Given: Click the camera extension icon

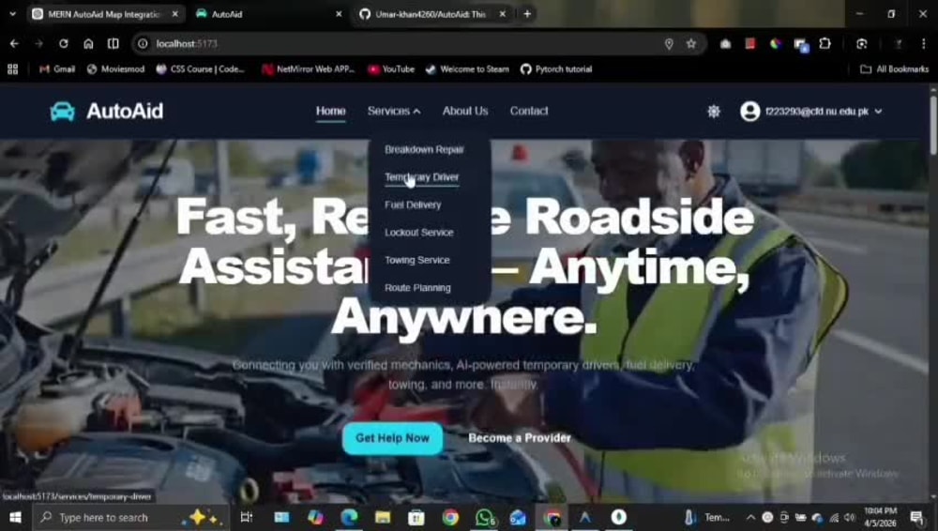Looking at the screenshot, I should click(725, 44).
